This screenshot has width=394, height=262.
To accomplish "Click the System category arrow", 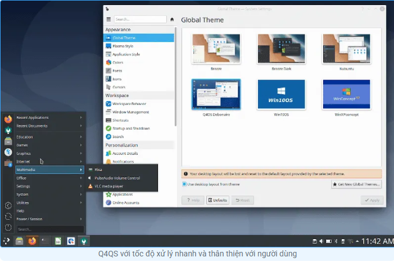I will click(81, 194).
